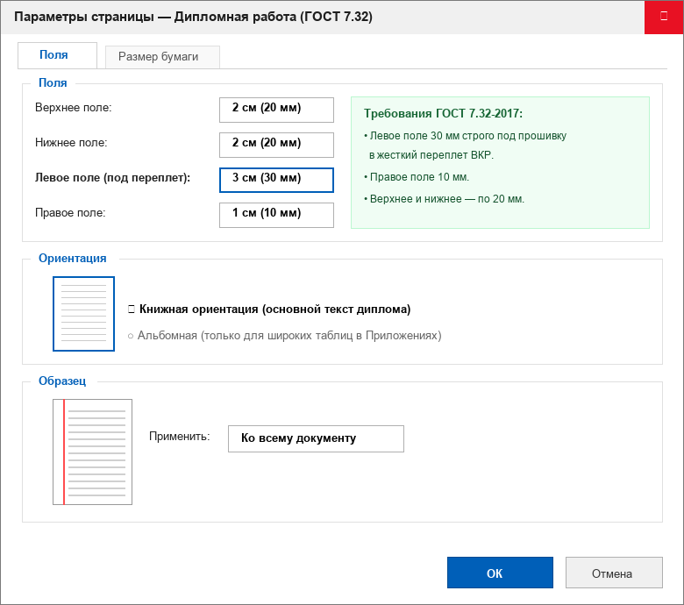Screen dimensions: 684x605
Task: Click the Левое поле (под переплет) label
Action: (112, 178)
